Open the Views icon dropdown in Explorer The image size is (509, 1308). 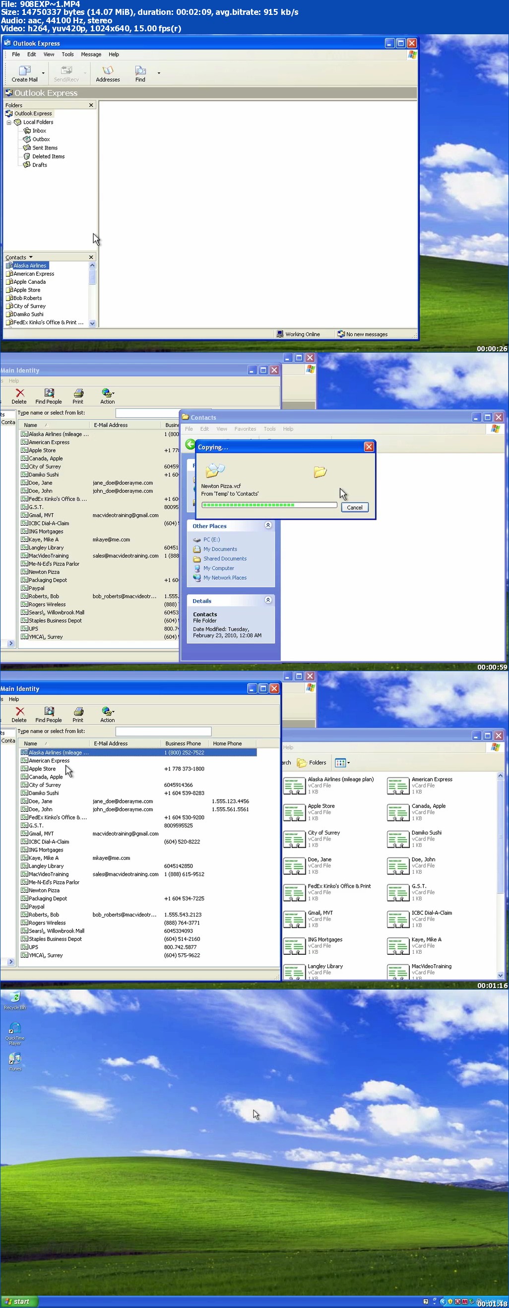[342, 763]
